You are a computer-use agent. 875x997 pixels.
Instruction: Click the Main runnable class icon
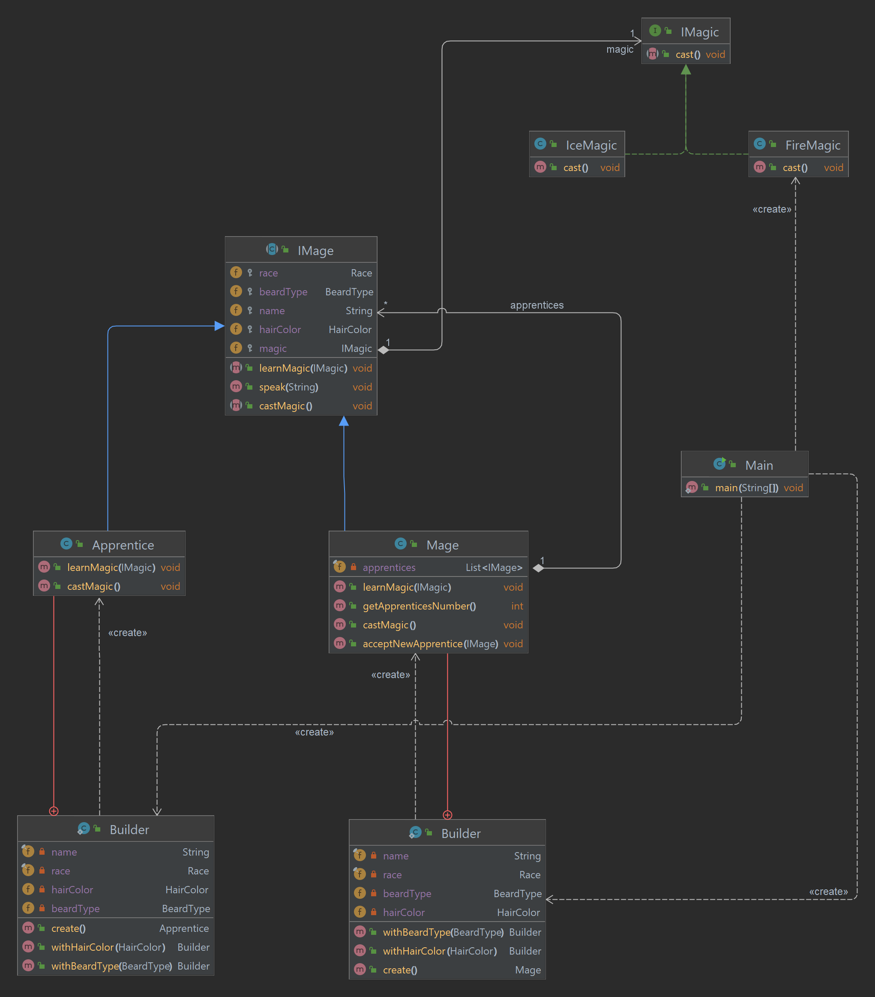(719, 464)
